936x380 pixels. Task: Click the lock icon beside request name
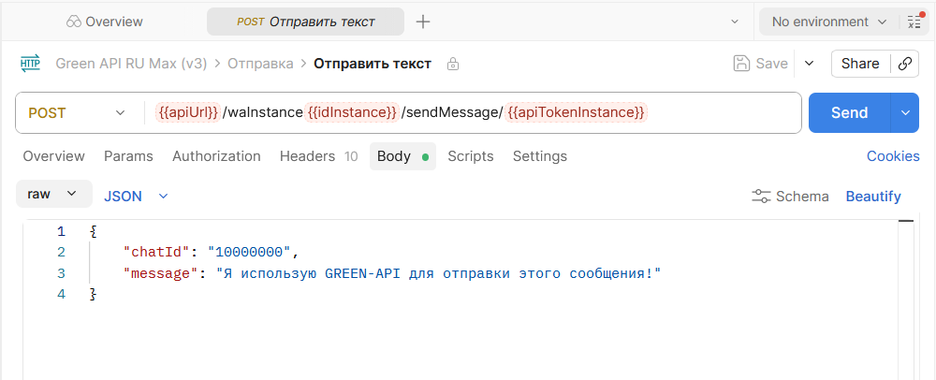(x=453, y=65)
